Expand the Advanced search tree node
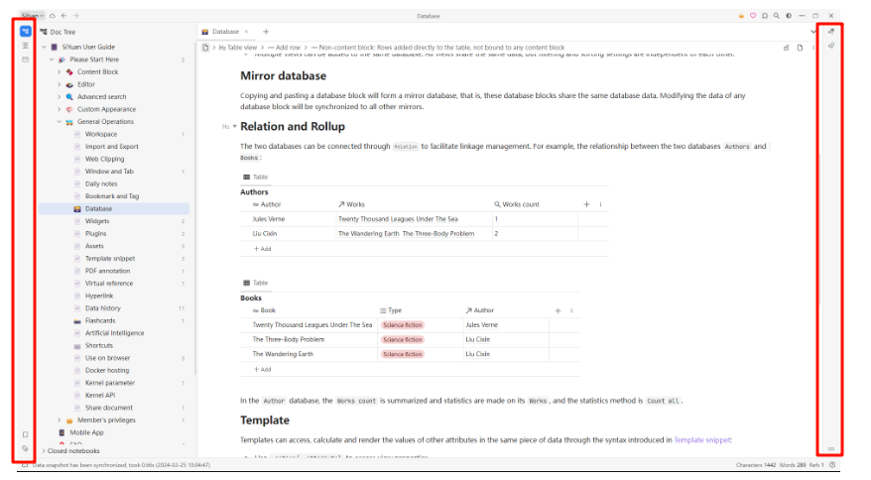 click(60, 96)
